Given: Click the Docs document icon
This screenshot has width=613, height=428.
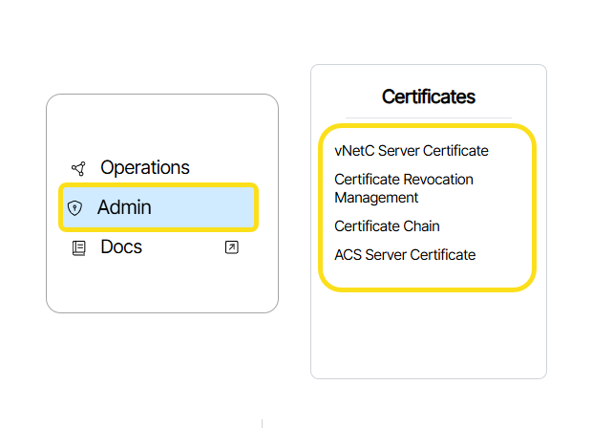Looking at the screenshot, I should [78, 248].
